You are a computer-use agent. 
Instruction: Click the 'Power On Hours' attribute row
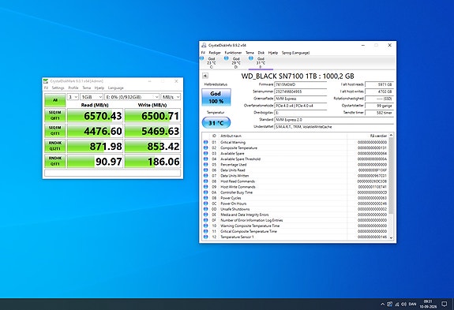pyautogui.click(x=295, y=204)
